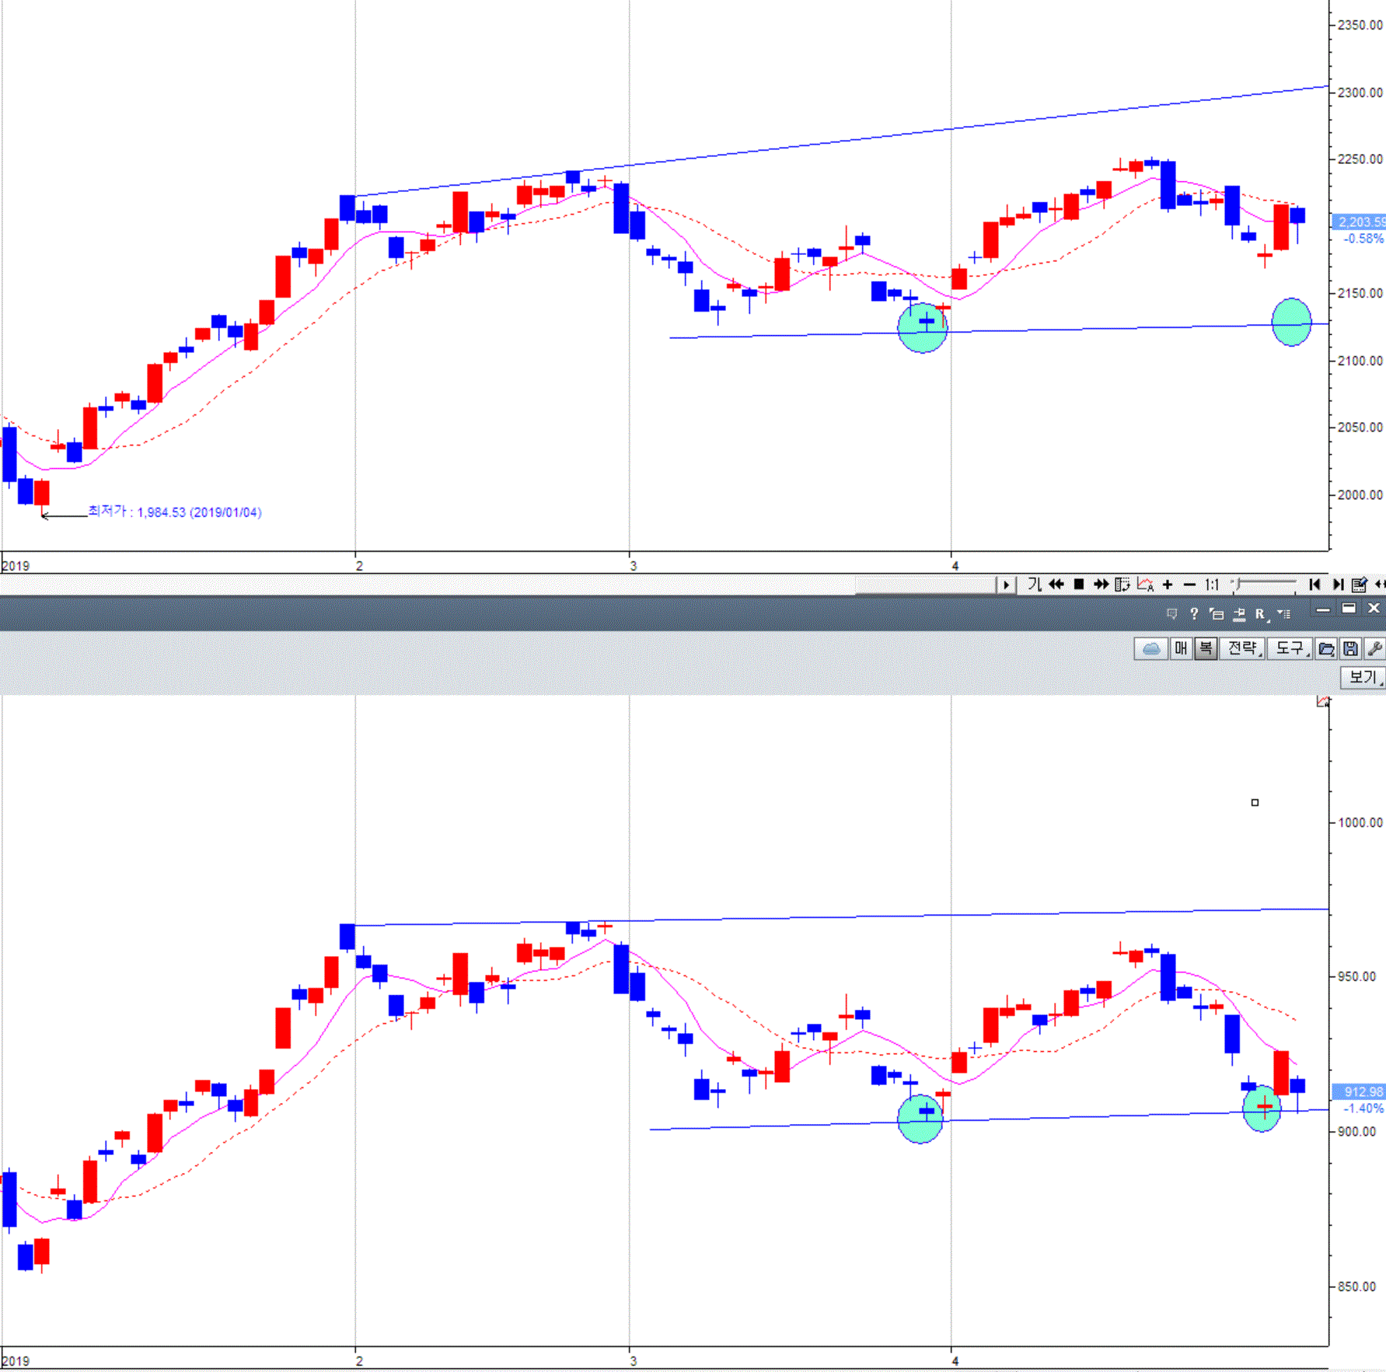Click the speech bubble icon in the title bar
The width and height of the screenshot is (1386, 1372).
[1172, 614]
